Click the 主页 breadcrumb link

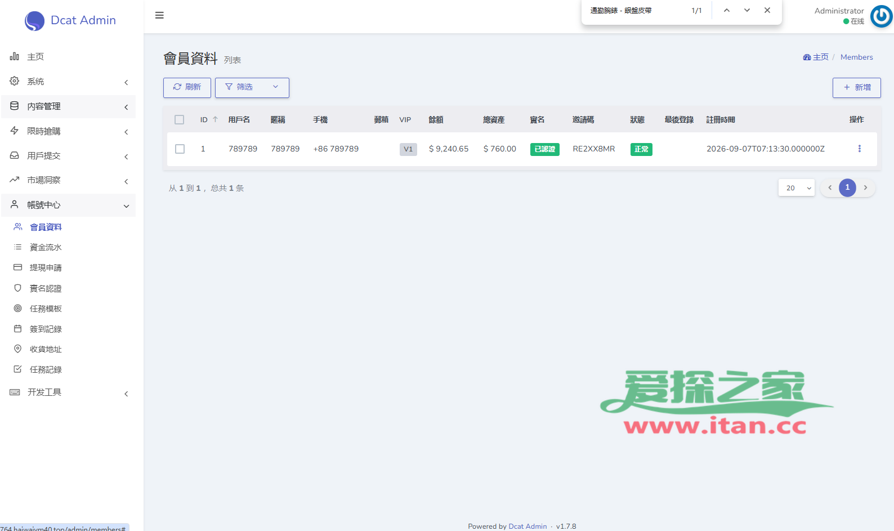point(816,57)
